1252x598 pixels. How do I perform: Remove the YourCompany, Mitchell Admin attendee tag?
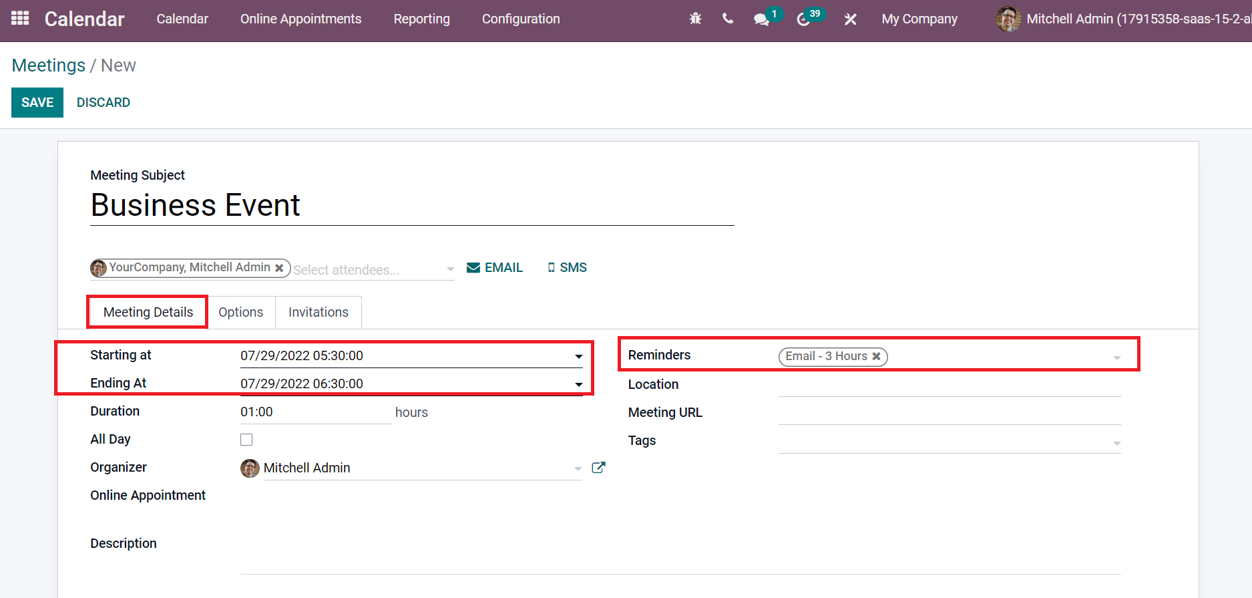279,268
